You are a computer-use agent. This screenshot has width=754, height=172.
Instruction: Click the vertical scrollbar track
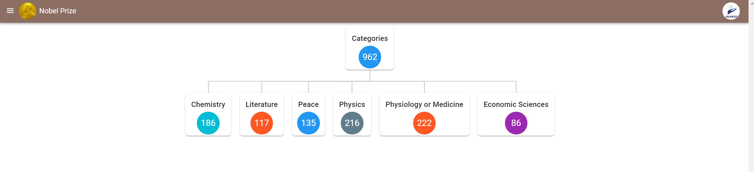(x=751, y=91)
